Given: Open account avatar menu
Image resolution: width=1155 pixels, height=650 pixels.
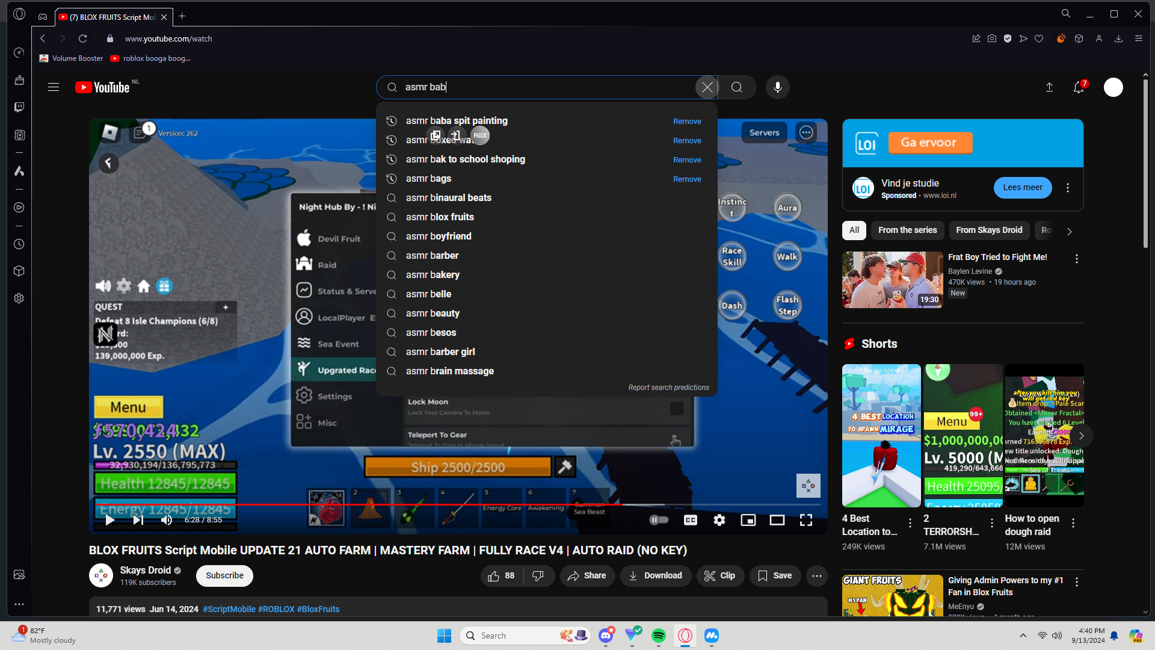Looking at the screenshot, I should pos(1113,87).
